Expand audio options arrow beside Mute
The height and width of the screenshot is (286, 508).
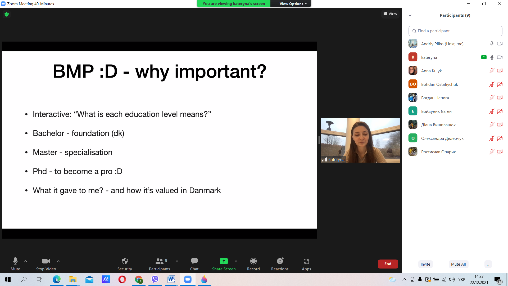[26, 261]
